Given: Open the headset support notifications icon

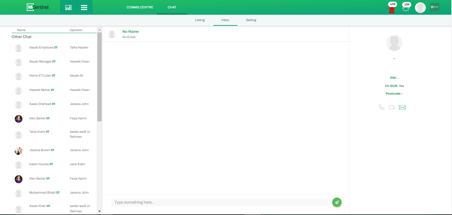Looking at the screenshot, I should coord(406,9).
